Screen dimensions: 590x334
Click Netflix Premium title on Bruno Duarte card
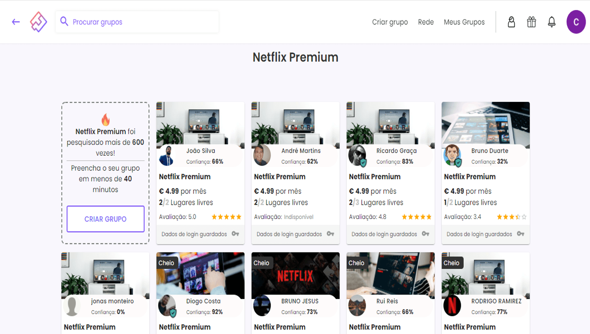470,177
